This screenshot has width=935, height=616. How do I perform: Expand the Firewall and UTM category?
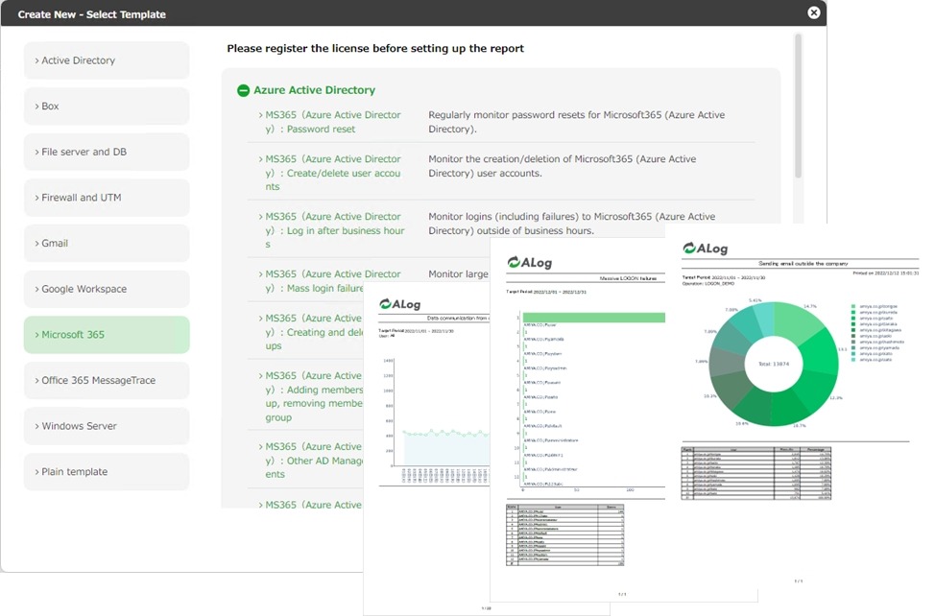[x=106, y=197]
